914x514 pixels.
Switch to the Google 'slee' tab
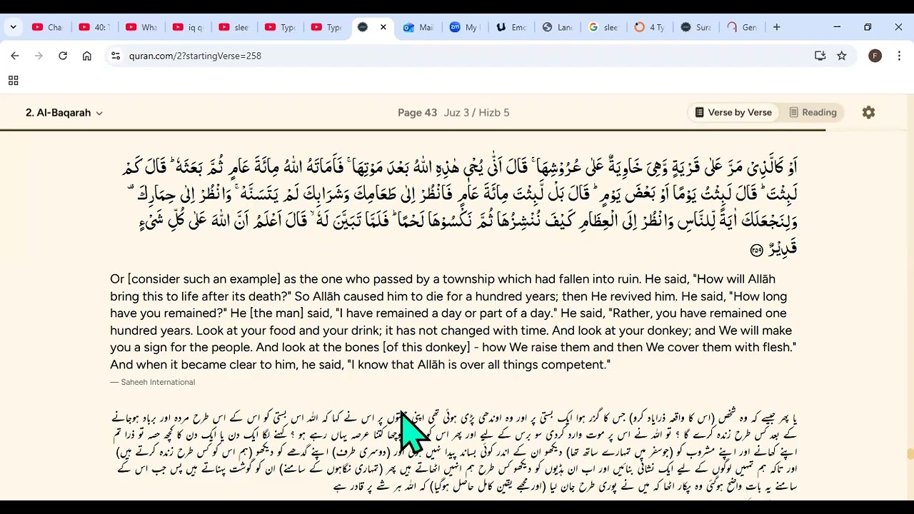pos(604,27)
